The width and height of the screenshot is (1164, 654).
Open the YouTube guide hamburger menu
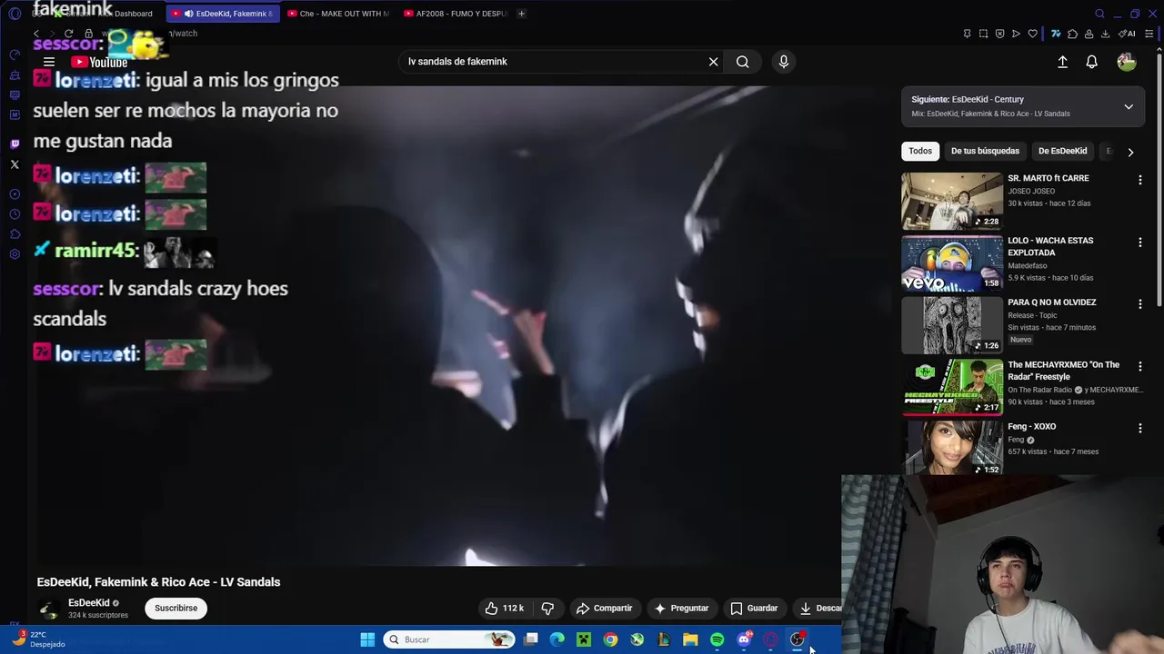point(49,62)
